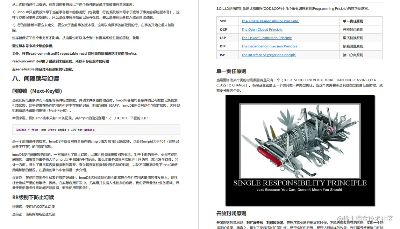
Task: Open The Single Responsibility Principle link
Action: [270, 21]
